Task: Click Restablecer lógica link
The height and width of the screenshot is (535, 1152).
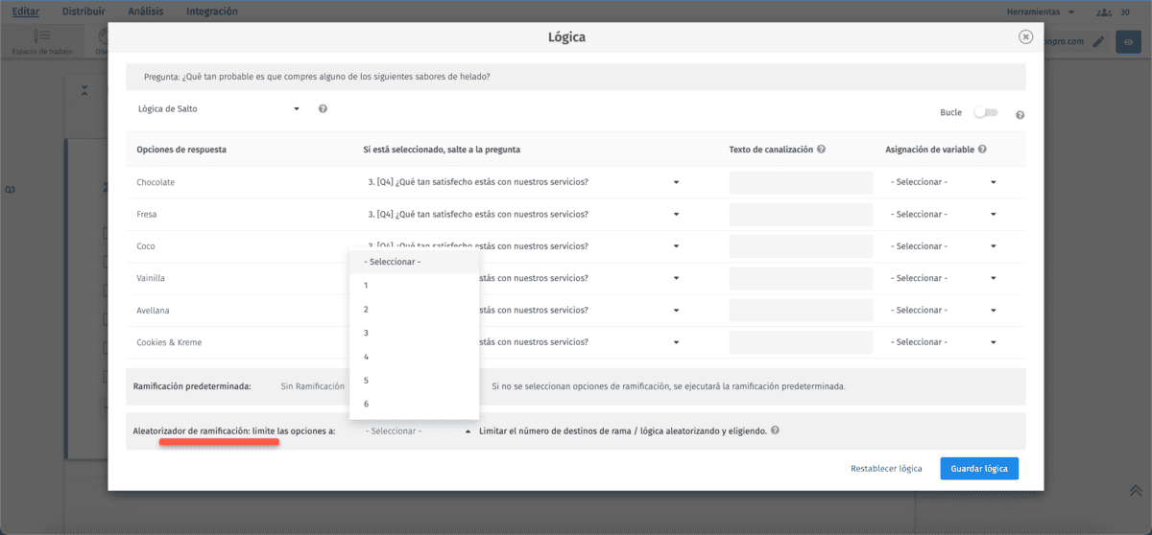Action: point(886,469)
